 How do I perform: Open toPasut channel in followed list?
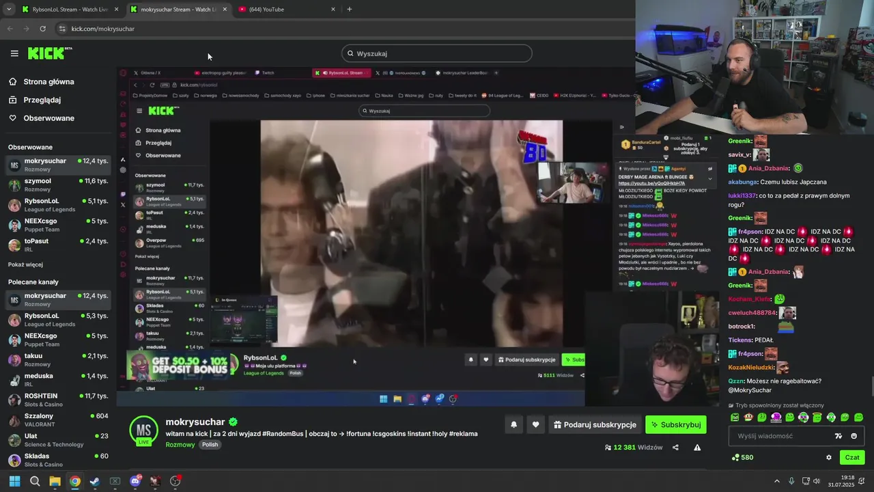point(58,245)
